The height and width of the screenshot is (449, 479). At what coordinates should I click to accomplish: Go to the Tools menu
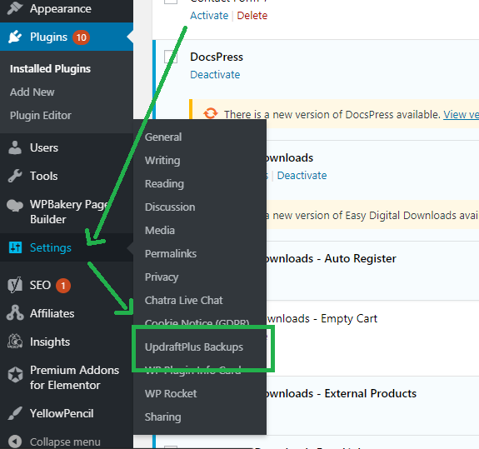coord(43,176)
